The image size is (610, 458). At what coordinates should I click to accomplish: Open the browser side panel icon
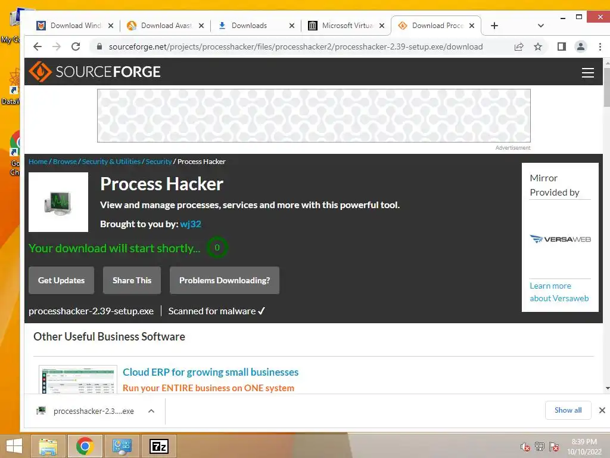(561, 47)
